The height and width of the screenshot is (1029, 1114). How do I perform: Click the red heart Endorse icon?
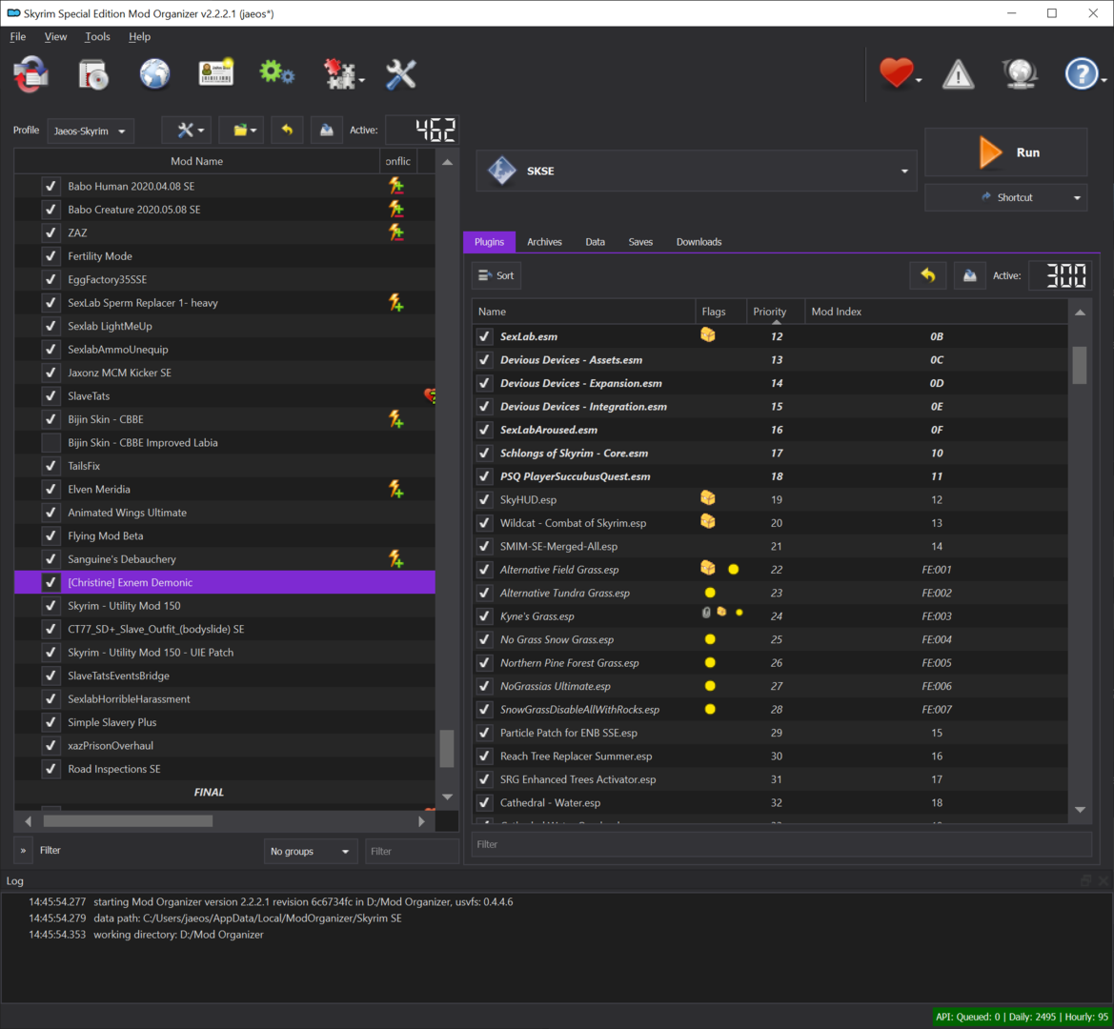click(x=896, y=72)
